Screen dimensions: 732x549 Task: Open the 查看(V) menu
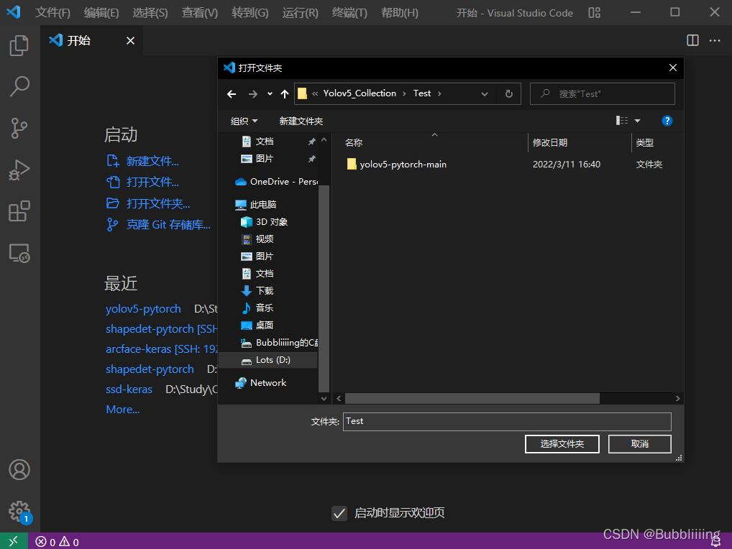(200, 13)
